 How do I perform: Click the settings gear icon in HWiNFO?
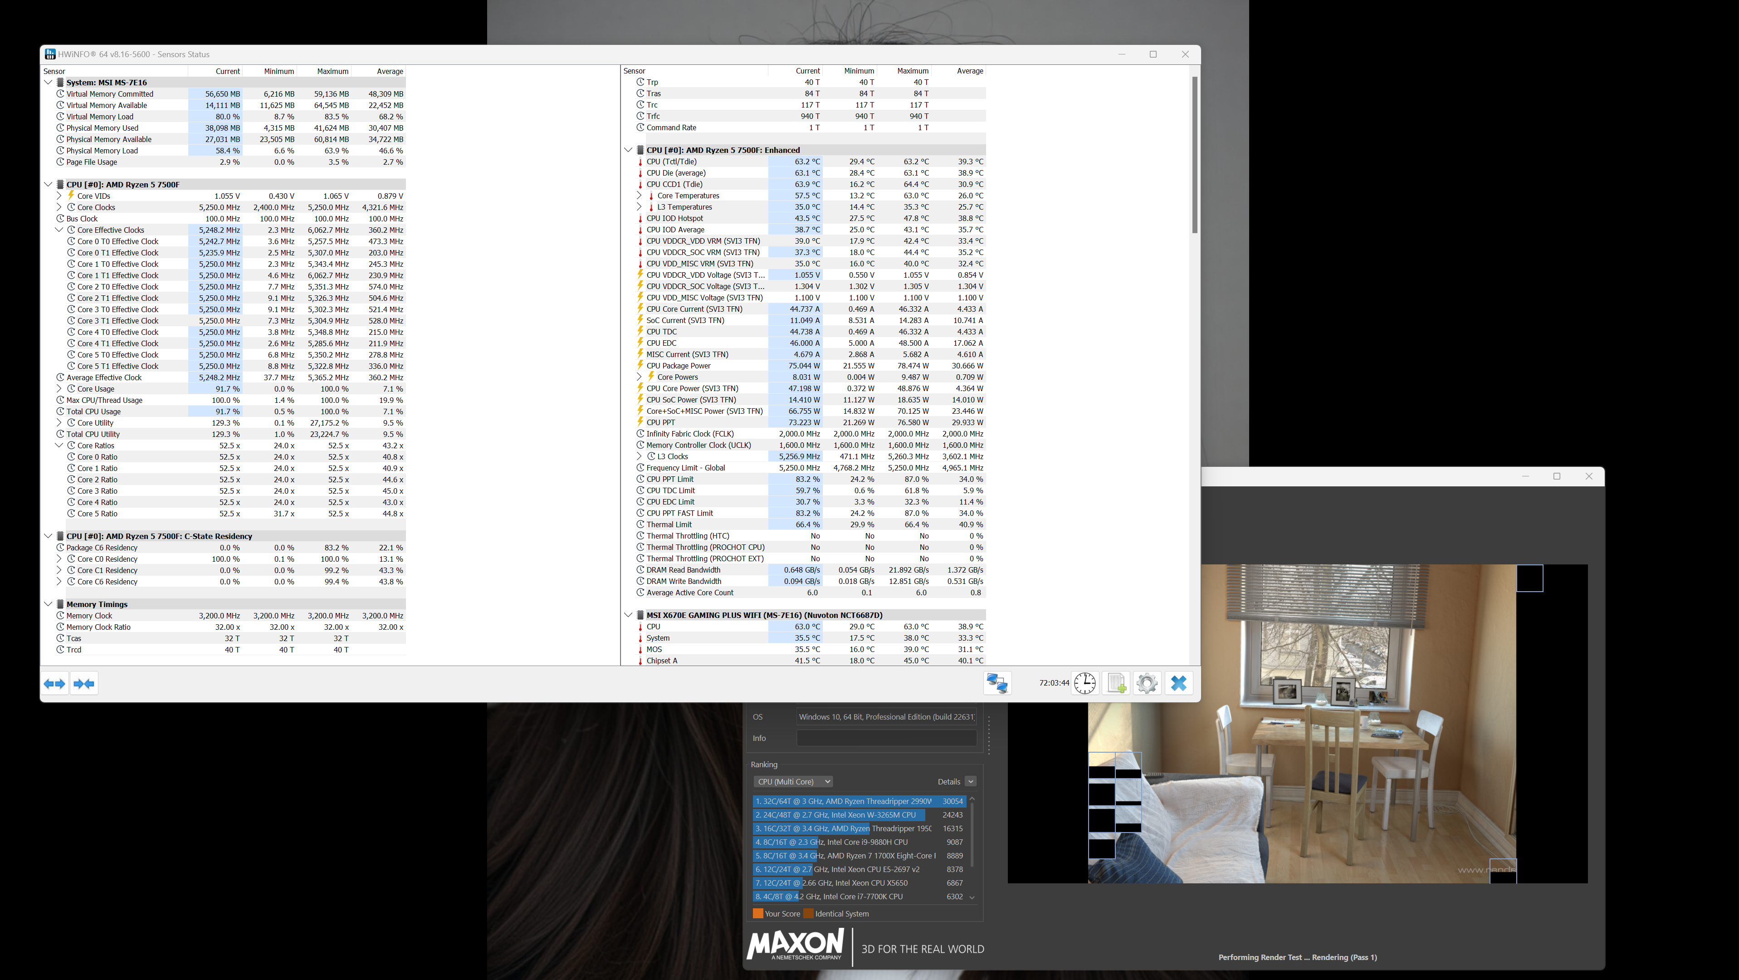click(1147, 682)
